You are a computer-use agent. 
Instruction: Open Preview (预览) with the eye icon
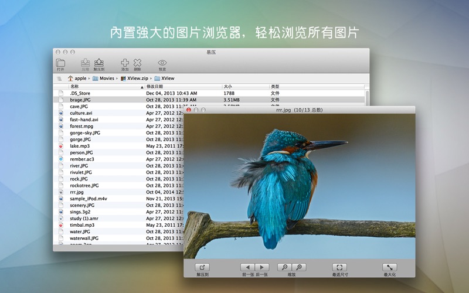pos(162,63)
